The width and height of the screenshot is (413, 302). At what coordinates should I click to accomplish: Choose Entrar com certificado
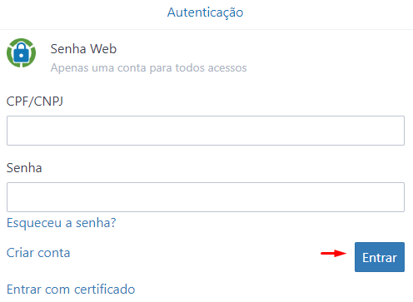click(71, 290)
